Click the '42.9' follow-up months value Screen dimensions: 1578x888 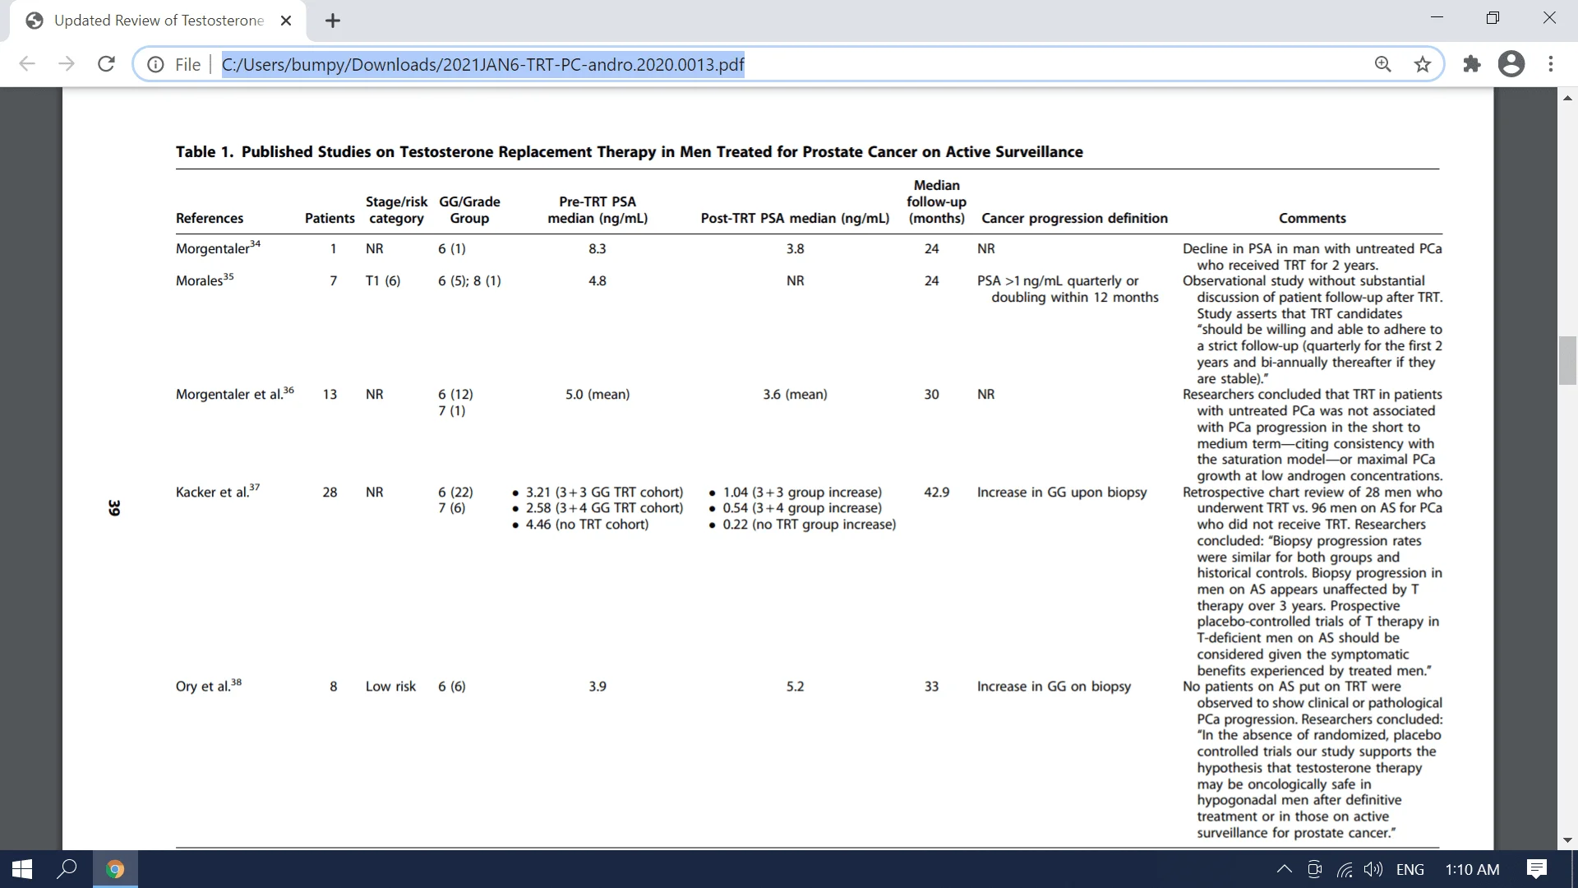936,492
